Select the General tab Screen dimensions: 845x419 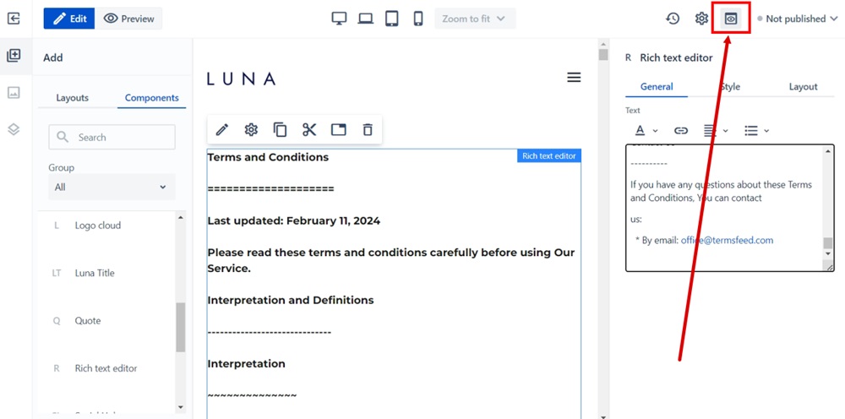(x=657, y=87)
